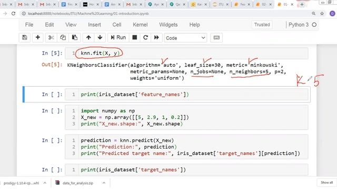Click the In [5] cell prompt

(52, 53)
